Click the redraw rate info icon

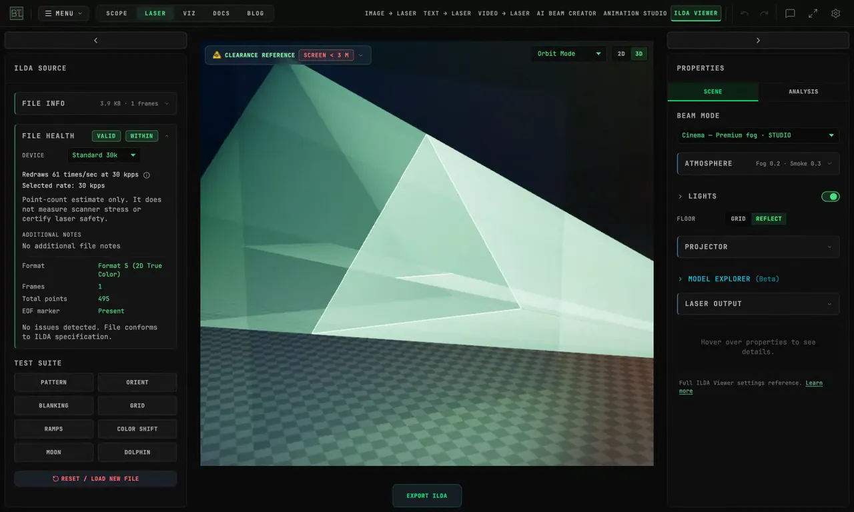click(x=147, y=175)
